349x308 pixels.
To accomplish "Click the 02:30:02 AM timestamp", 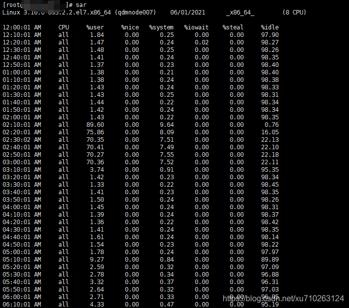I will tap(22, 140).
